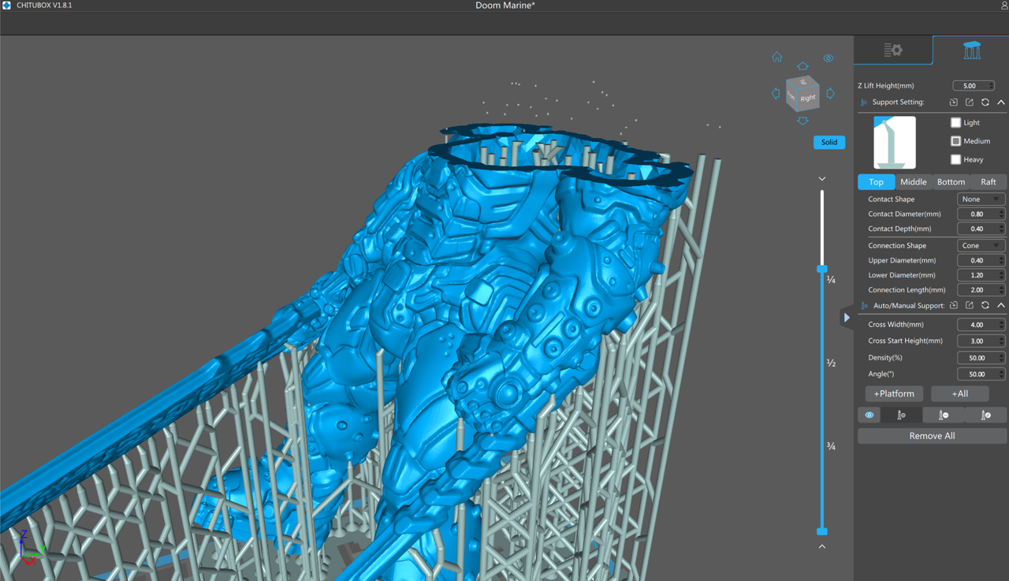Click the +All supports button
The height and width of the screenshot is (581, 1009).
959,393
